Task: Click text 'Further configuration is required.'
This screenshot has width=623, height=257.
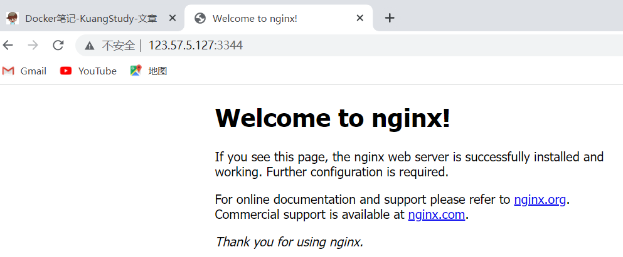Action: (x=357, y=172)
